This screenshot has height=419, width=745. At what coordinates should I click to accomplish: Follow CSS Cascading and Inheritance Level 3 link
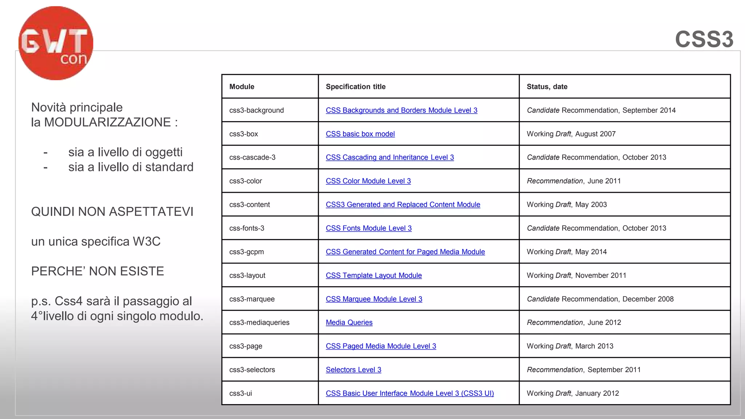point(390,157)
